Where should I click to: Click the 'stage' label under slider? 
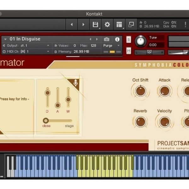tap(69, 126)
